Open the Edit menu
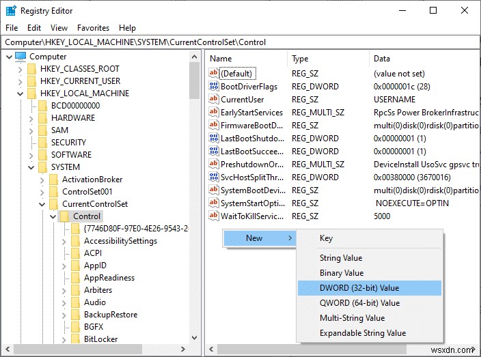Image resolution: width=481 pixels, height=357 pixels. tap(34, 28)
